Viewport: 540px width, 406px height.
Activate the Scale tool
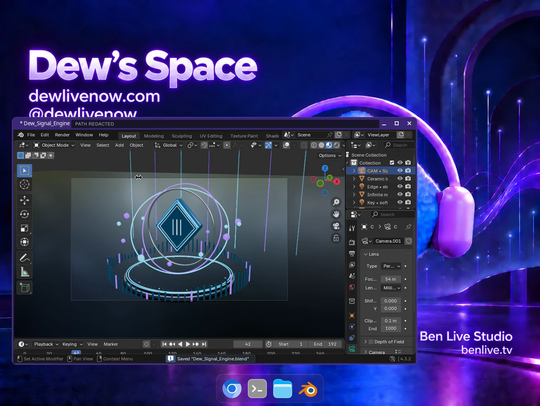25,228
